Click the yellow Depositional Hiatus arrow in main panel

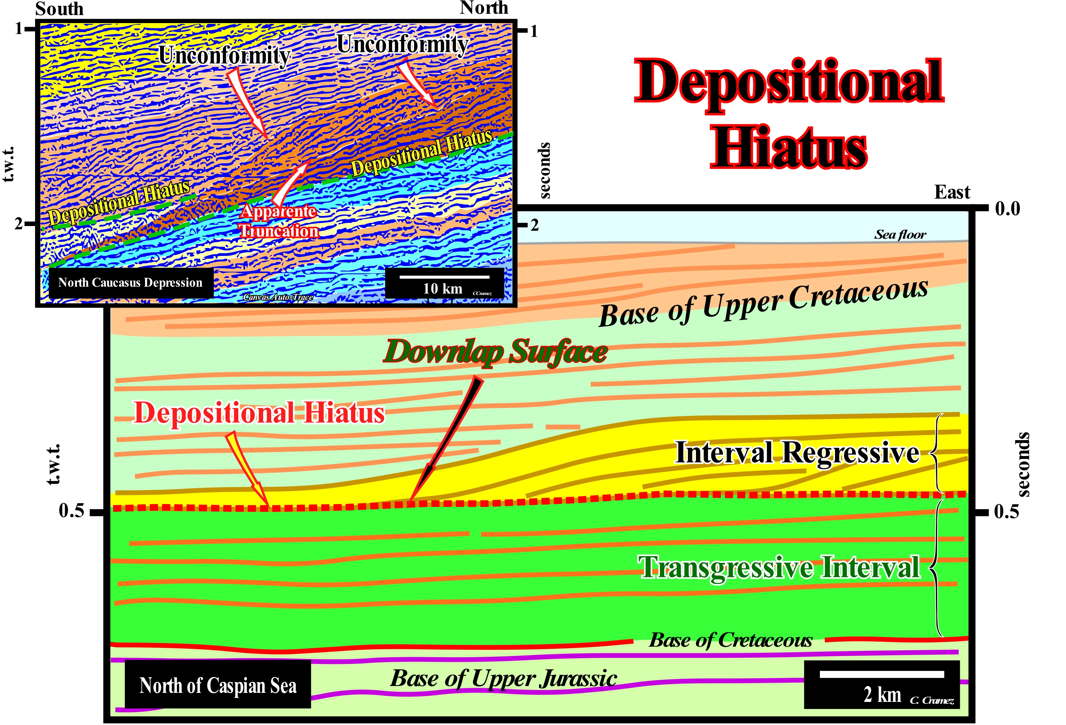point(247,467)
